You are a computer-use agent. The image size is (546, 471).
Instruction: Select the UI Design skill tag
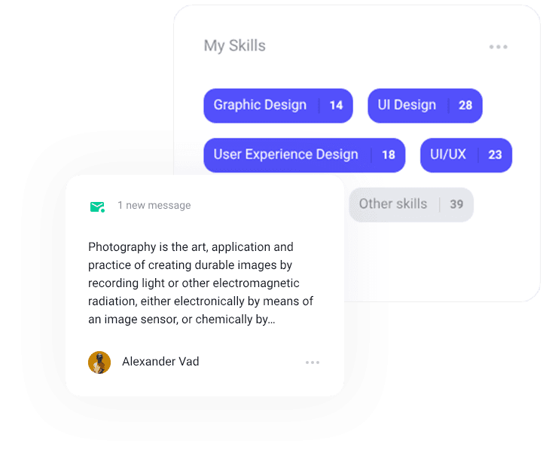pyautogui.click(x=407, y=106)
